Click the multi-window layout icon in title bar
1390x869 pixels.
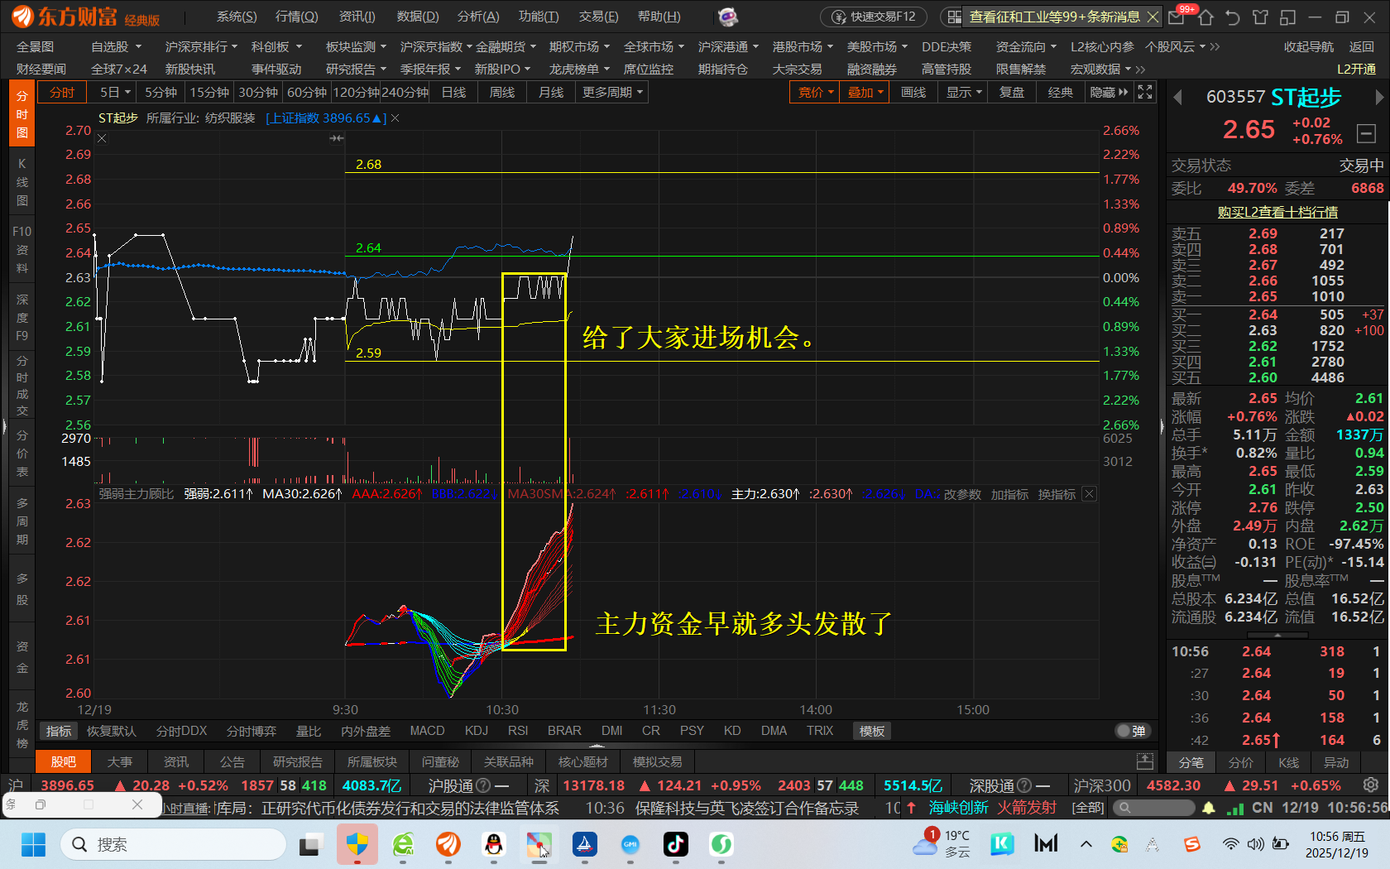pyautogui.click(x=1287, y=17)
